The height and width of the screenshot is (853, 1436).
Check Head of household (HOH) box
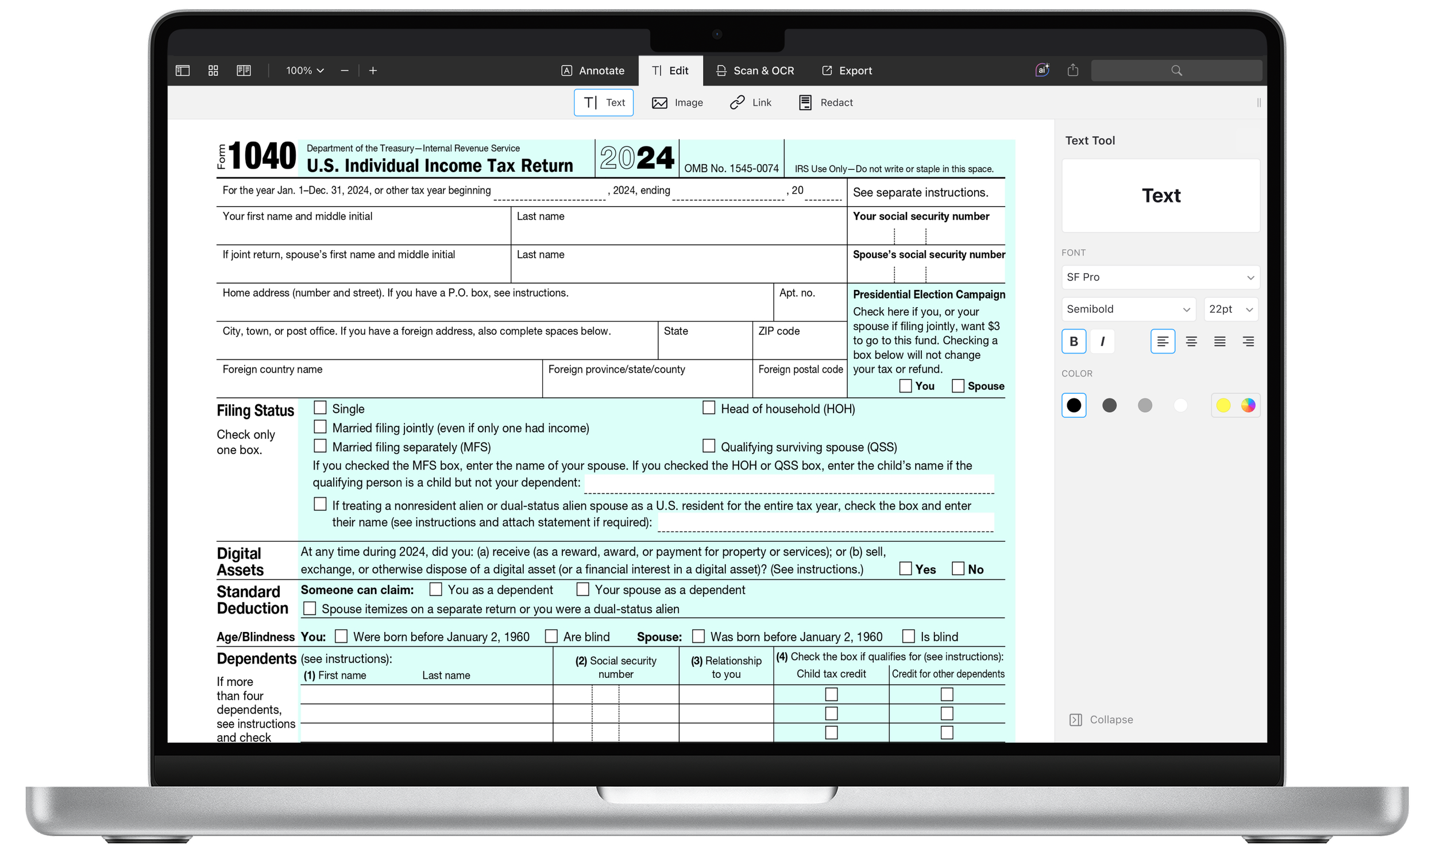(709, 408)
